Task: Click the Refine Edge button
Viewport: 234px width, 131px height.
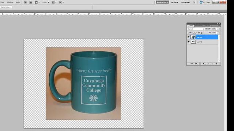Action: point(6,7)
